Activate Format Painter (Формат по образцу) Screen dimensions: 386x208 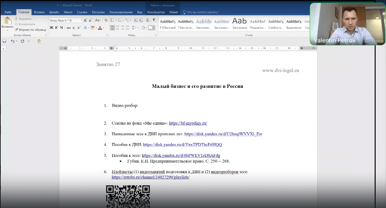30,29
